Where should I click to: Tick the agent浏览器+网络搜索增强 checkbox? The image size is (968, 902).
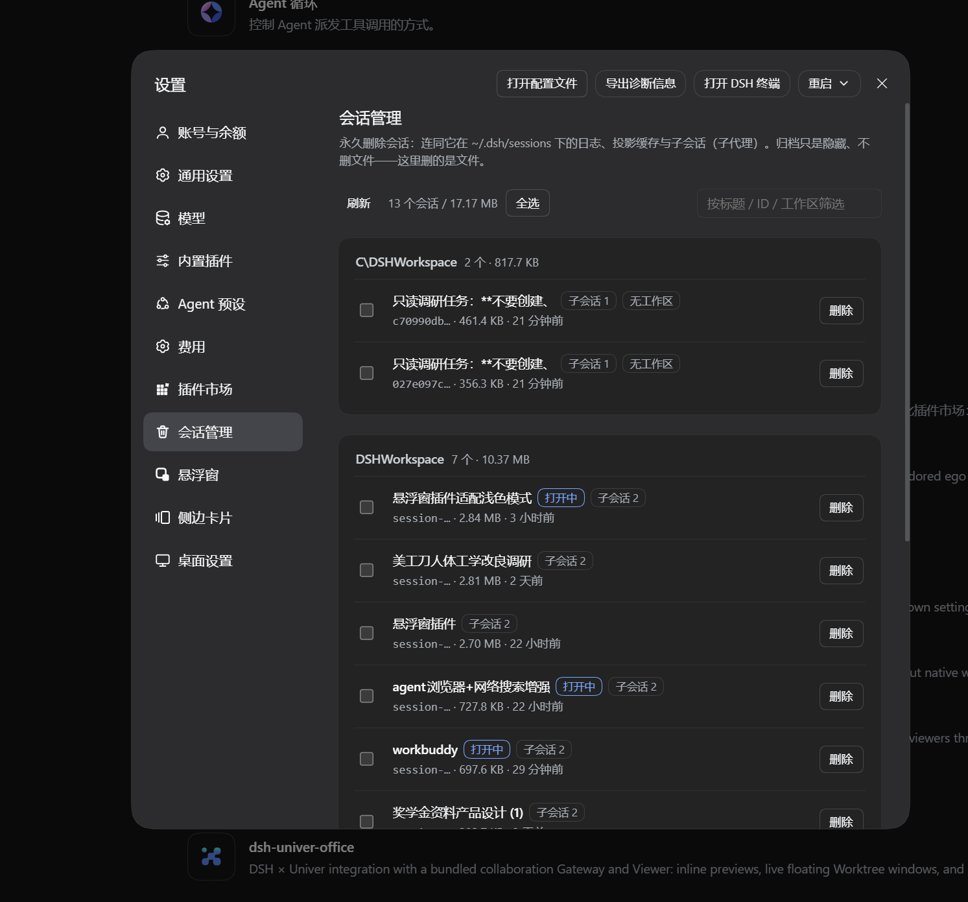click(367, 696)
